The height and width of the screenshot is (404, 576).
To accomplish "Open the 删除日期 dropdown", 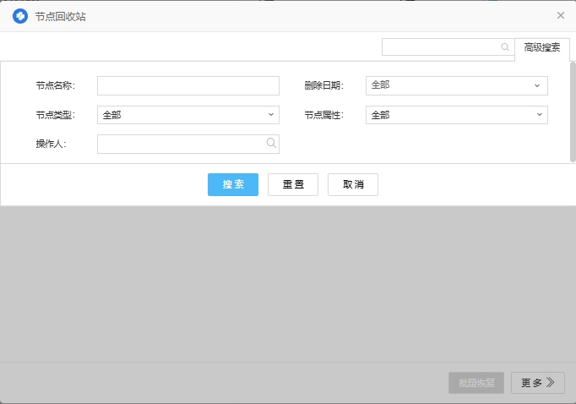I will [456, 85].
